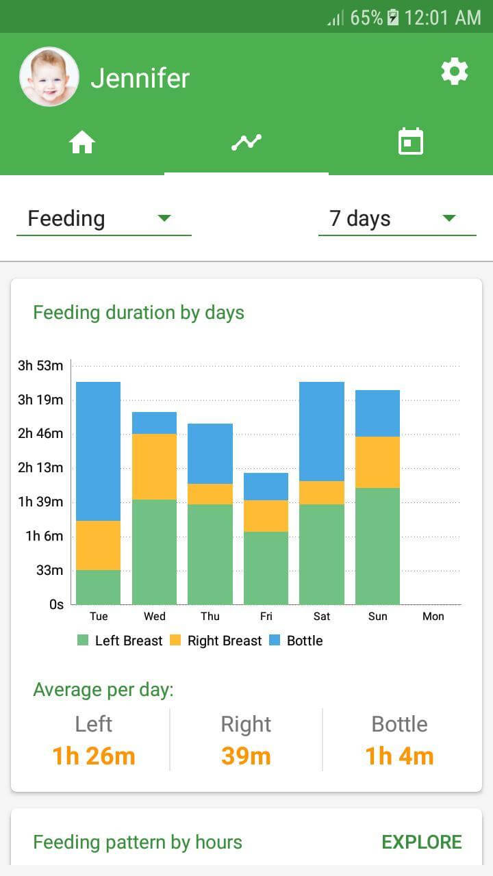This screenshot has width=493, height=876.
Task: Toggle the Right Breast legend swatch
Action: 175,641
